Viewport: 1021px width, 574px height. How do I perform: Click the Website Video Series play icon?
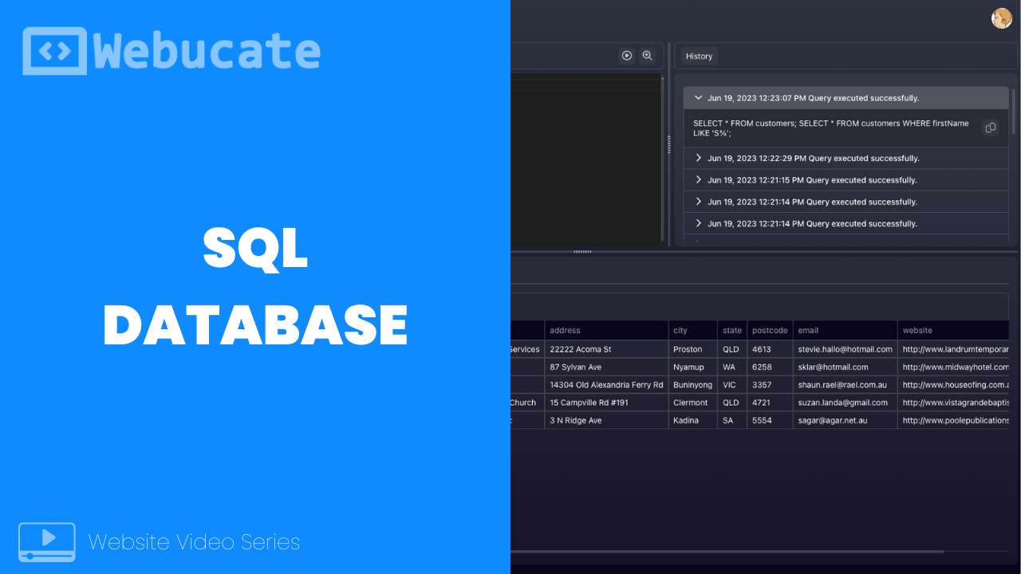coord(47,541)
